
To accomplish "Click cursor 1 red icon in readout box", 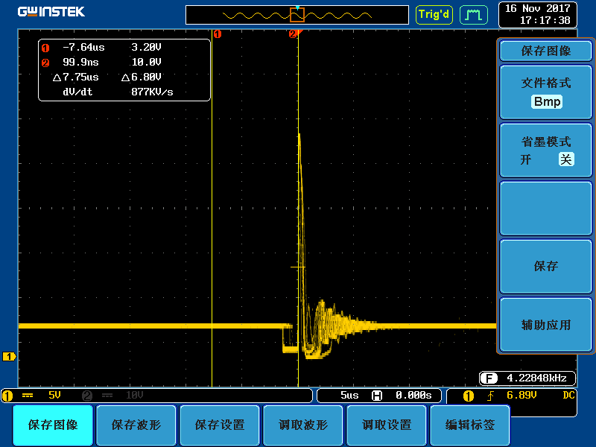I will click(45, 48).
